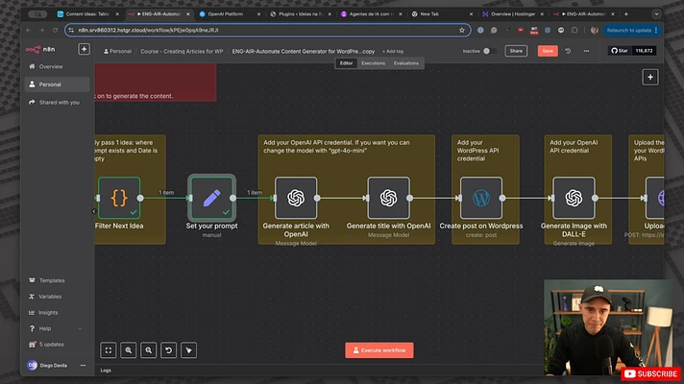Viewport: 684px width, 384px height.
Task: Click the zoom to fit canvas icon
Action: tap(109, 350)
